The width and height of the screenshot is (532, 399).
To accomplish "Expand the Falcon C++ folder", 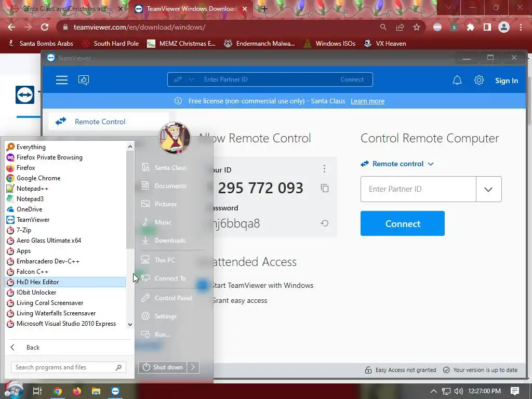I will coord(65,272).
